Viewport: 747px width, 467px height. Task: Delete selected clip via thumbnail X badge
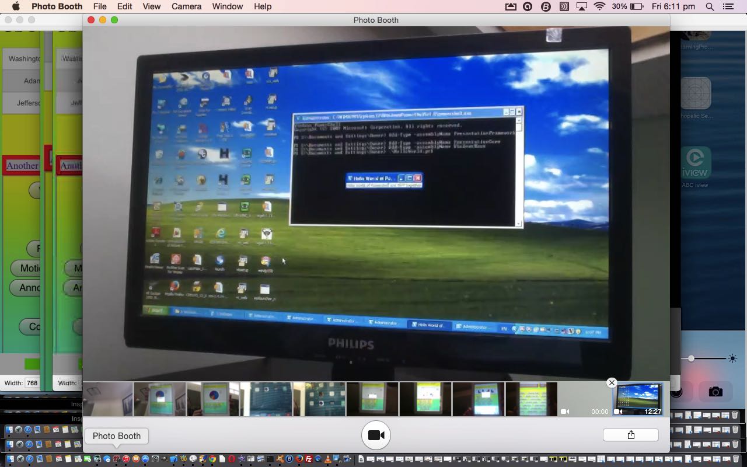612,383
